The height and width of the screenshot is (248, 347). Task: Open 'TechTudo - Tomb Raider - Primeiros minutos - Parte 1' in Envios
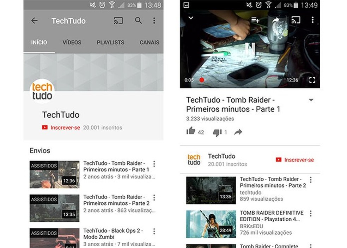[116, 167]
